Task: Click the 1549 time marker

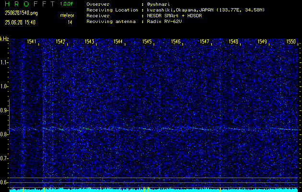Action: click(262, 42)
